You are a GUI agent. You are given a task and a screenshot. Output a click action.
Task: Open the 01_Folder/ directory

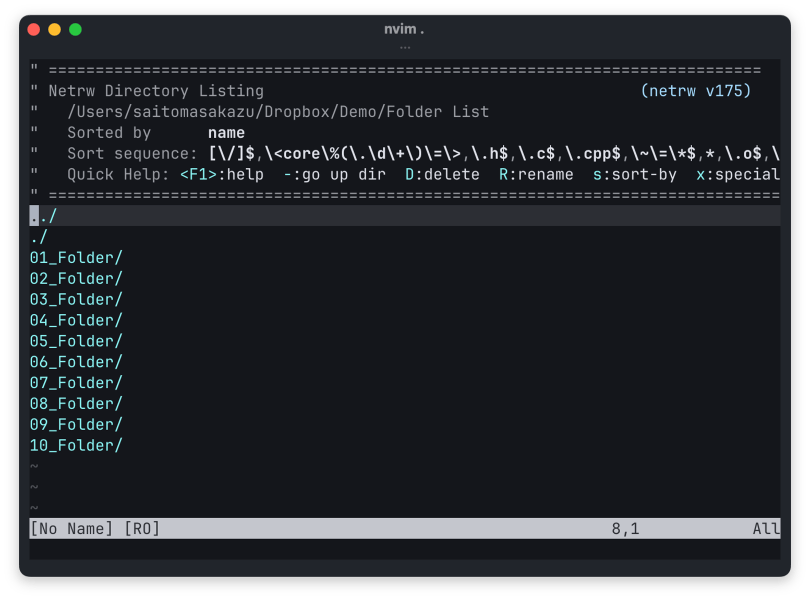click(x=76, y=258)
